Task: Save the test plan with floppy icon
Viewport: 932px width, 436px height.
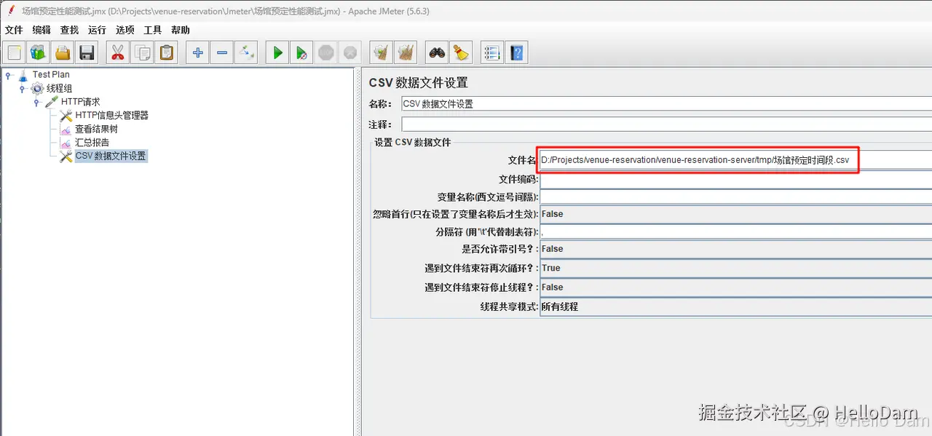Action: [87, 52]
